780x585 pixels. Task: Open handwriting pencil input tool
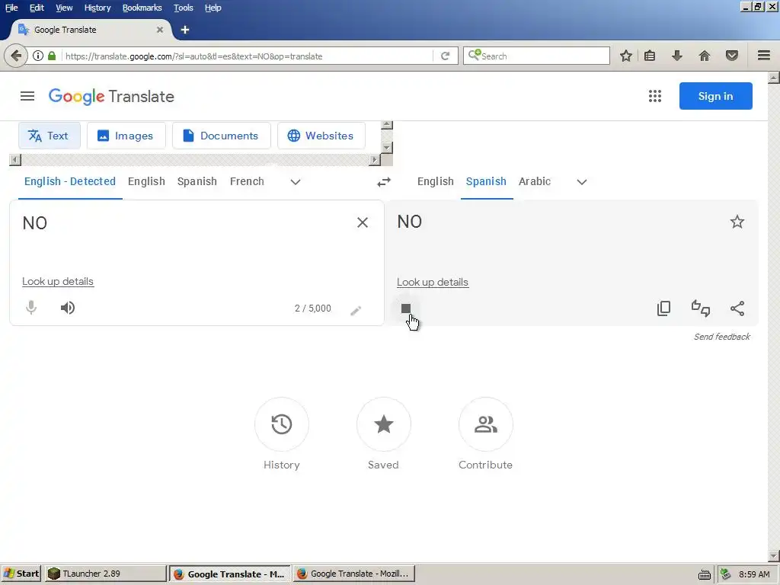(356, 311)
